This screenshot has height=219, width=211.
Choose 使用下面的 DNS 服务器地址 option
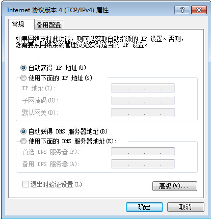point(23,141)
